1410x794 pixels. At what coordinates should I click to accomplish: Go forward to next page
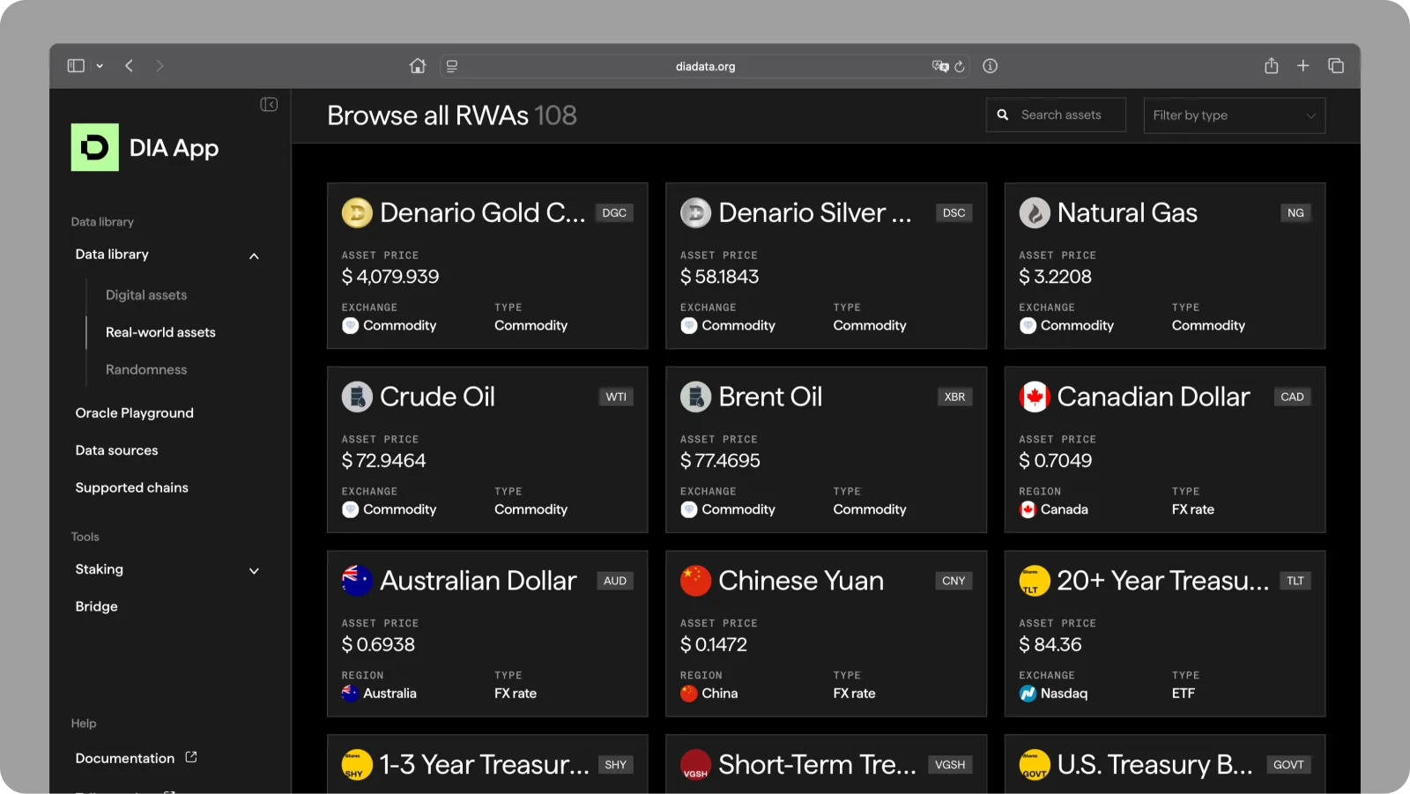point(160,66)
